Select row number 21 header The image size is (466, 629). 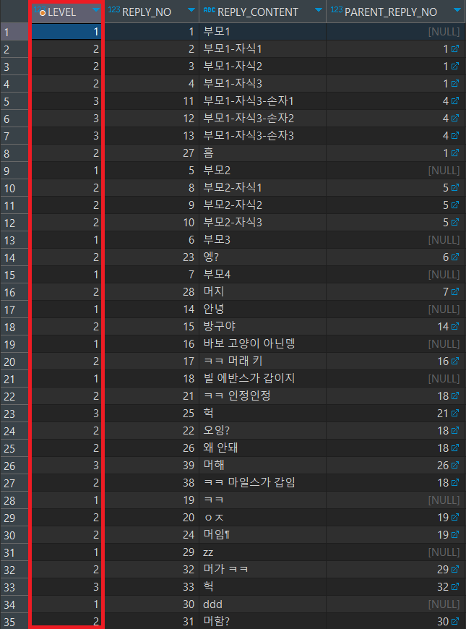pos(14,379)
